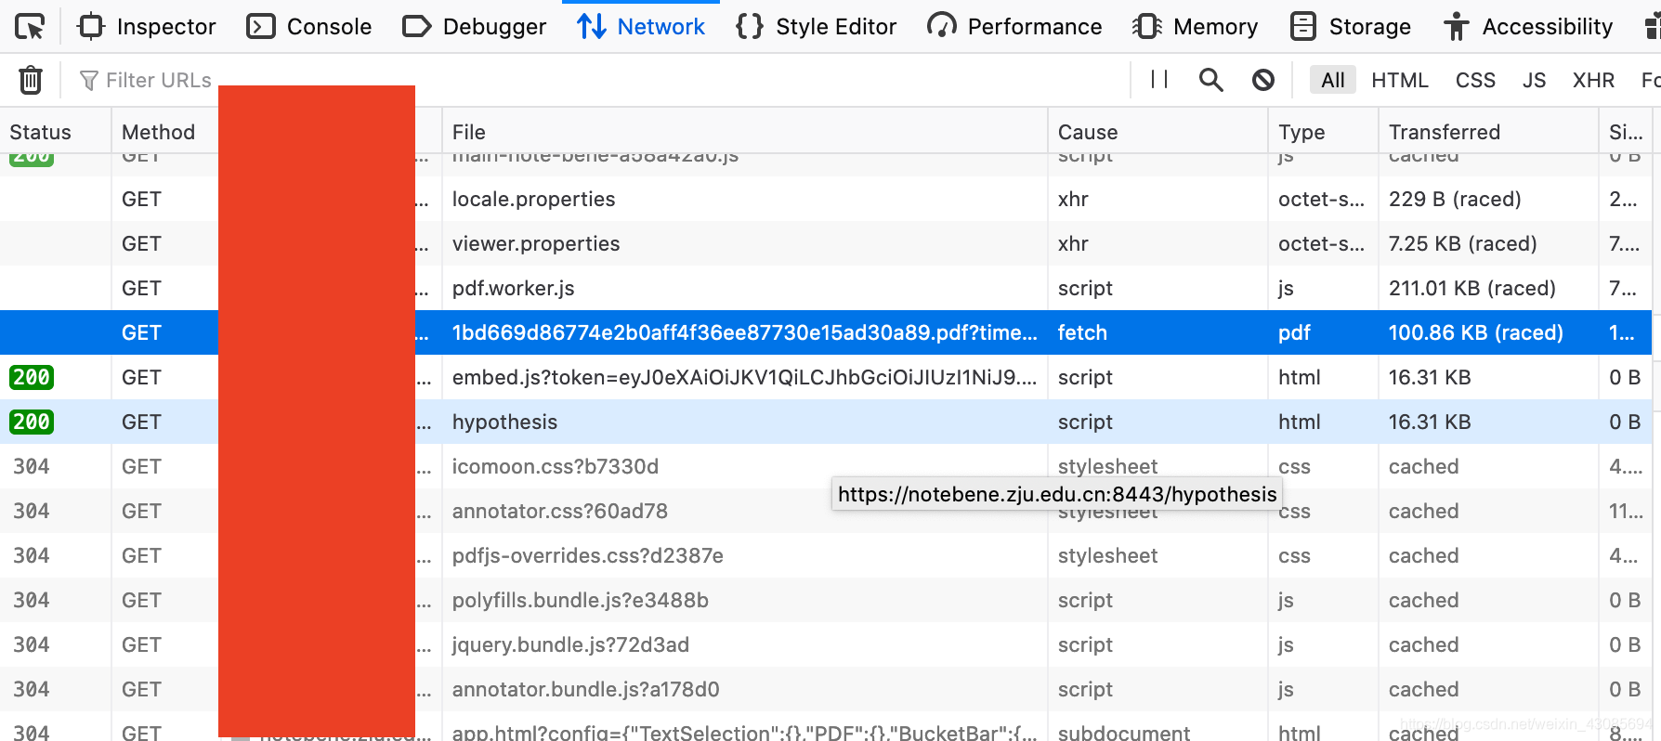Select the 1bd669d86774e2b0 pdf request
This screenshot has height=741, width=1661.
click(826, 332)
